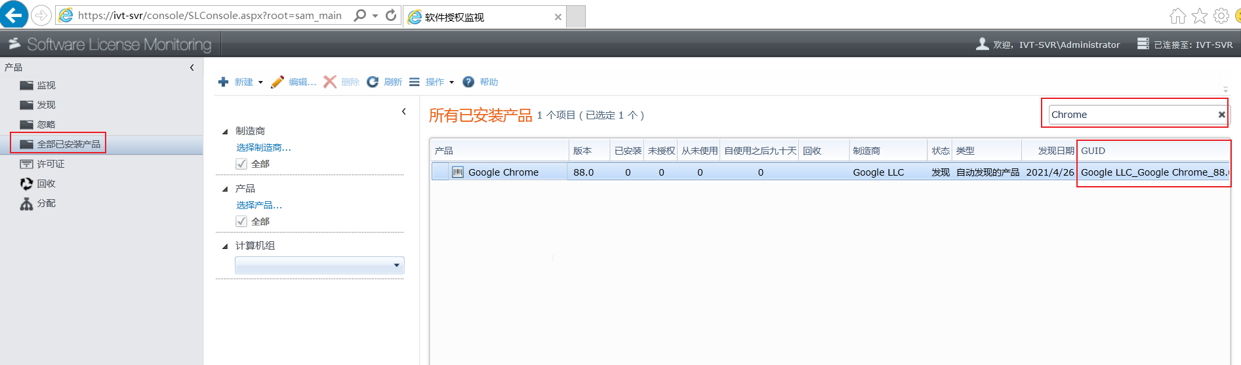
Task: Click the 2021/4/26 discovery date cell
Action: [x=1050, y=172]
